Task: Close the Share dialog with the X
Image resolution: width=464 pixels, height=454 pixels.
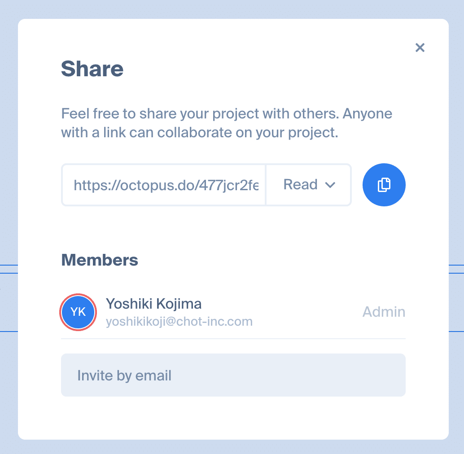Action: tap(420, 48)
